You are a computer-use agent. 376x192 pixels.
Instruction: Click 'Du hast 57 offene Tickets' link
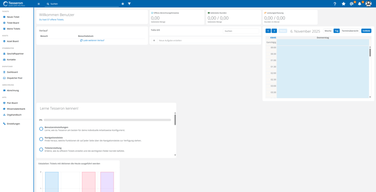coord(51,19)
